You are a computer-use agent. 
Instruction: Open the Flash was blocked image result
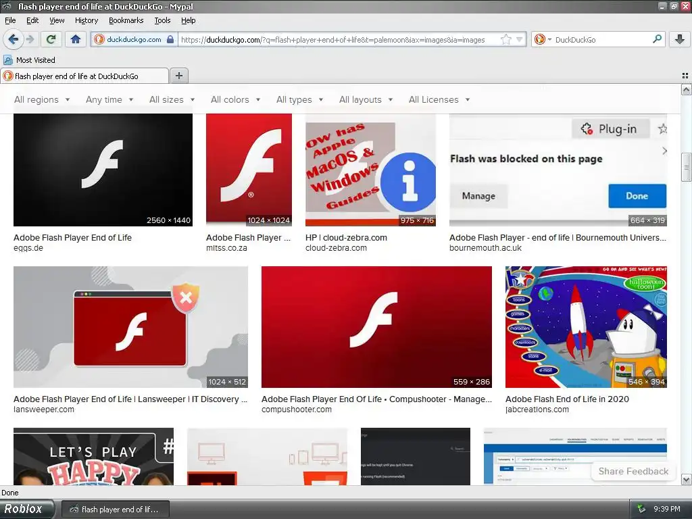558,170
